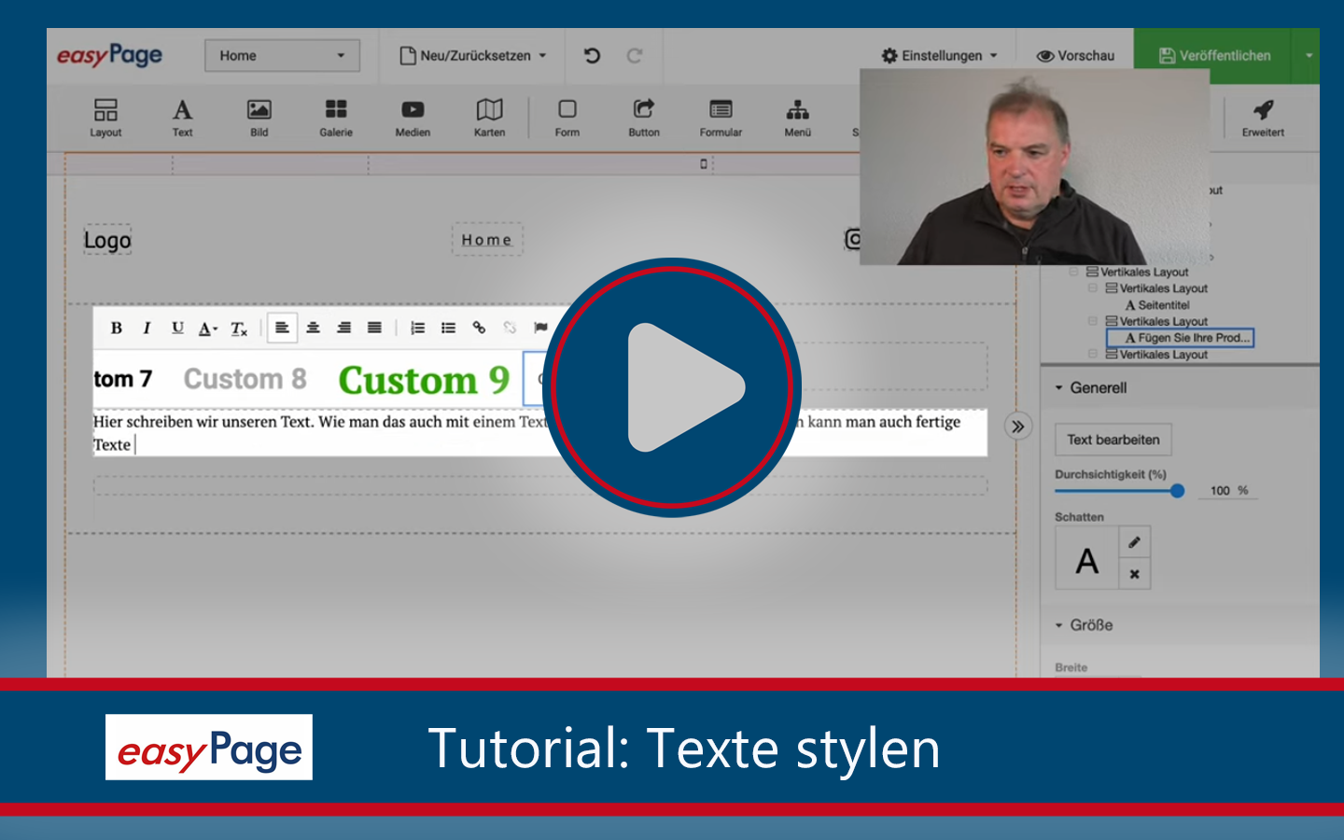Switch to Vorschau mode
Viewport: 1344px width, 840px height.
(1074, 55)
